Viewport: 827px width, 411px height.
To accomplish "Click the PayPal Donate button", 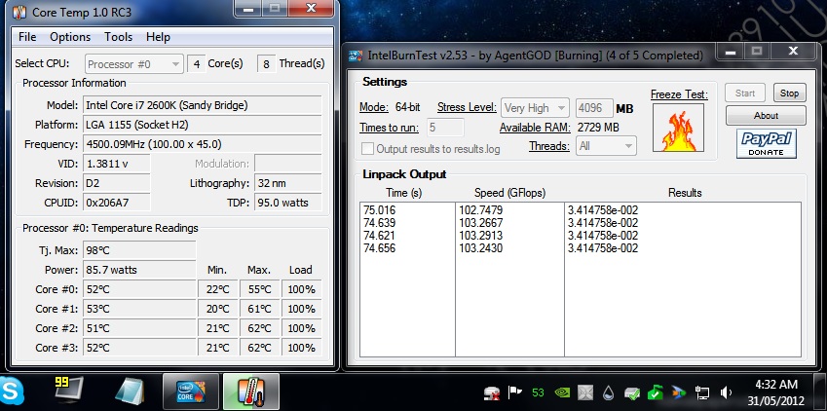I will pyautogui.click(x=767, y=143).
